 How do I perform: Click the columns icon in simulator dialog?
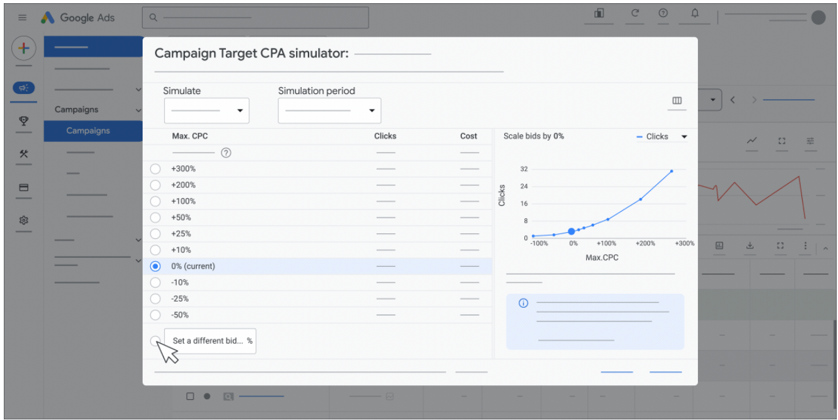[x=677, y=101]
